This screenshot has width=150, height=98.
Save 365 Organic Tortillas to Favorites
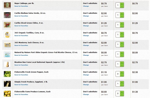pyautogui.click(x=21, y=35)
